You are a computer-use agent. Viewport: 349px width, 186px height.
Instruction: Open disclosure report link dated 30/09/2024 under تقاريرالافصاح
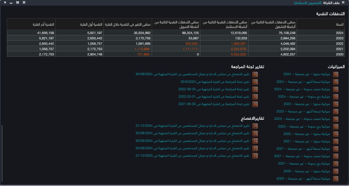192,133
